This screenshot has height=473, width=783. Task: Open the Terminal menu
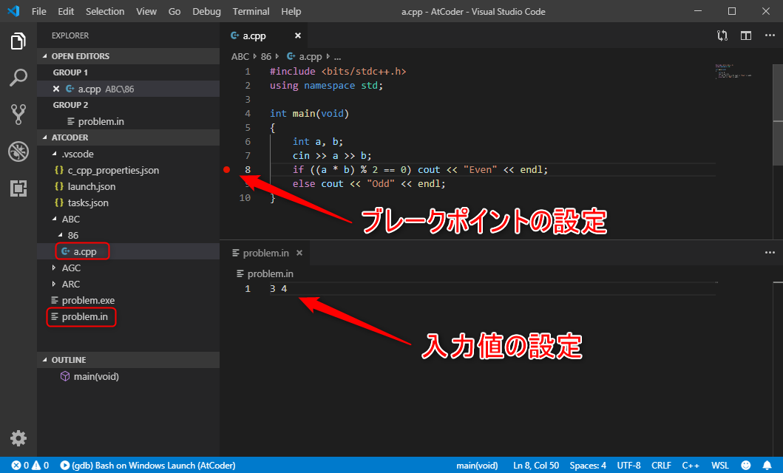(x=251, y=12)
